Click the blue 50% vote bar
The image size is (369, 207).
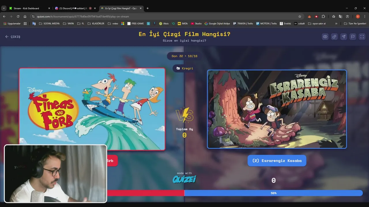coord(273,193)
